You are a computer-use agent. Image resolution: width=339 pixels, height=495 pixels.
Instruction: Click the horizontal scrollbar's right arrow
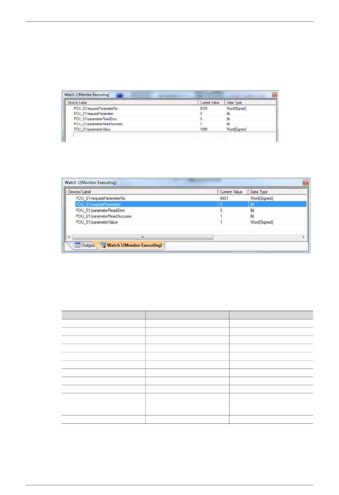pyautogui.click(x=304, y=237)
